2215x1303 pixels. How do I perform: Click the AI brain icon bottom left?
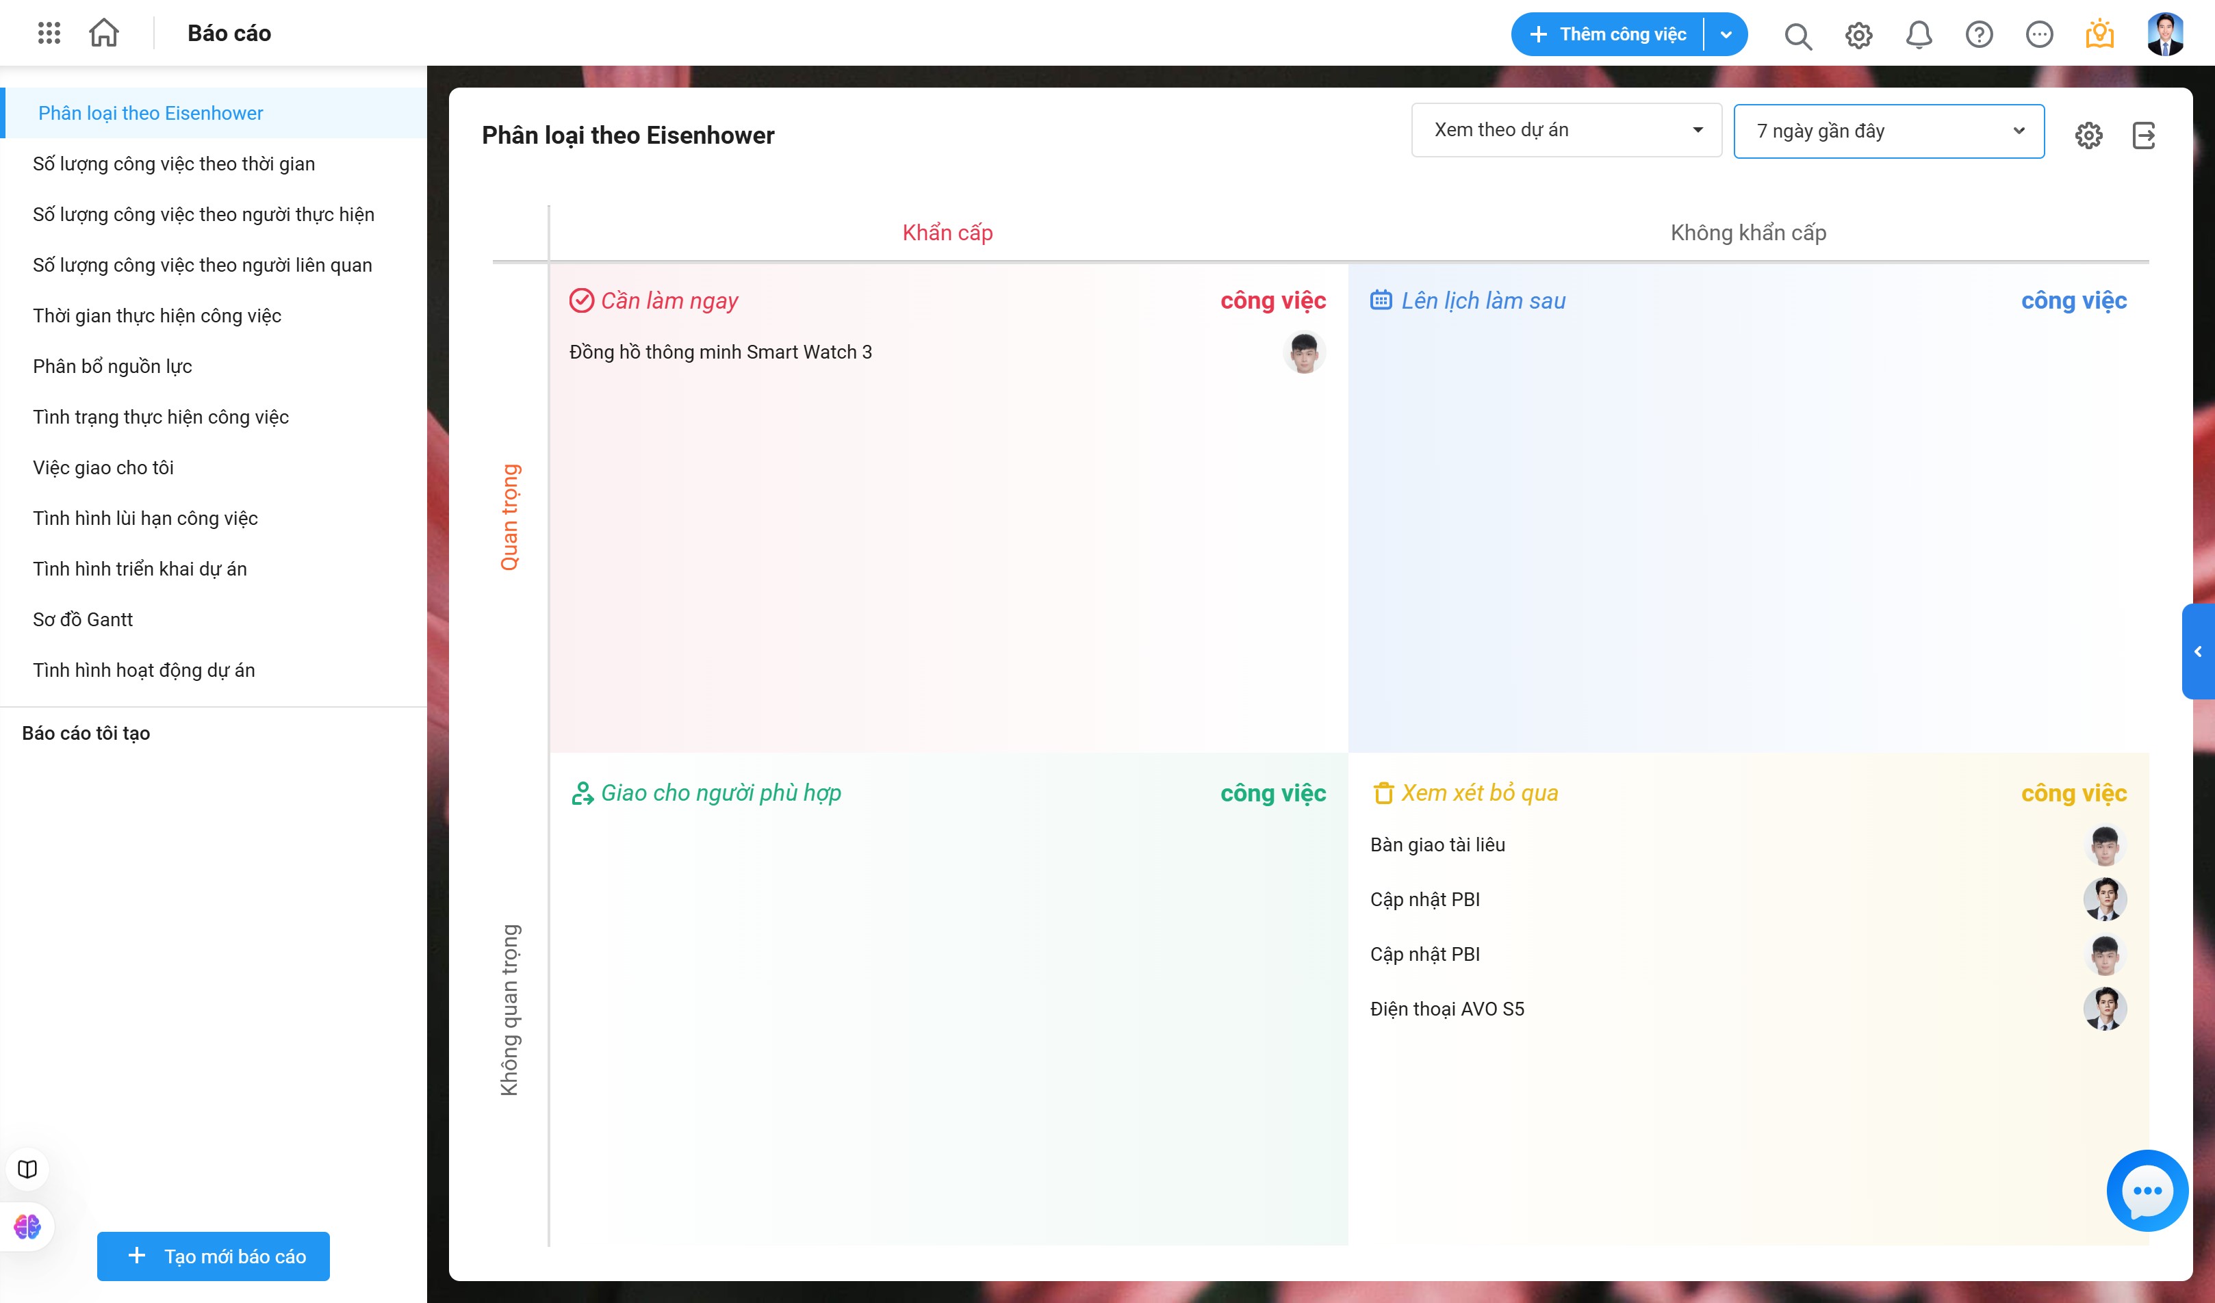(27, 1226)
